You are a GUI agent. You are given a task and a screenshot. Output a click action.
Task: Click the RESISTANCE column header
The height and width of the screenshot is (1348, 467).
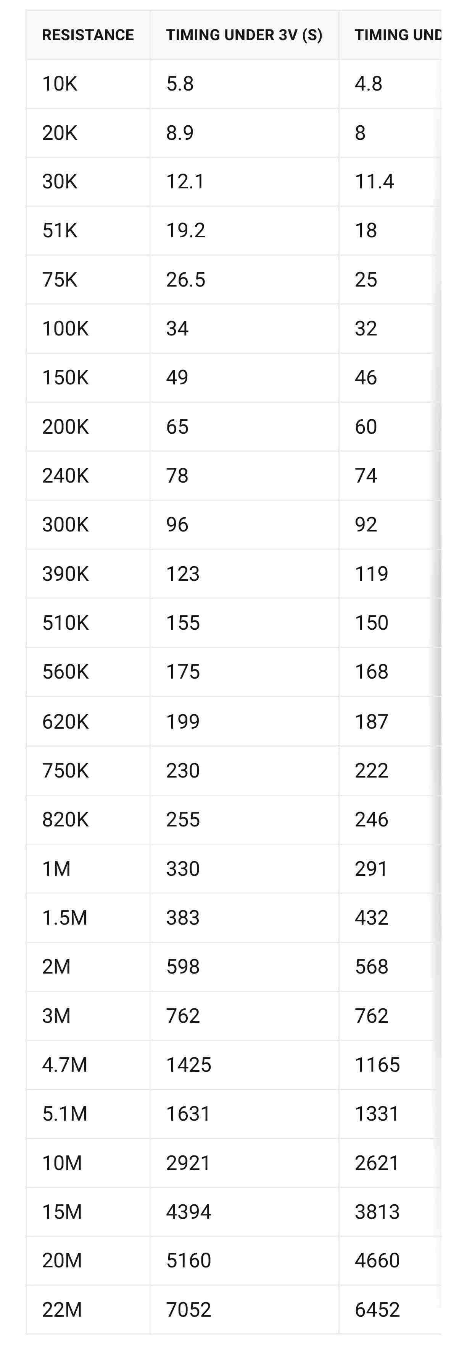coord(88,35)
